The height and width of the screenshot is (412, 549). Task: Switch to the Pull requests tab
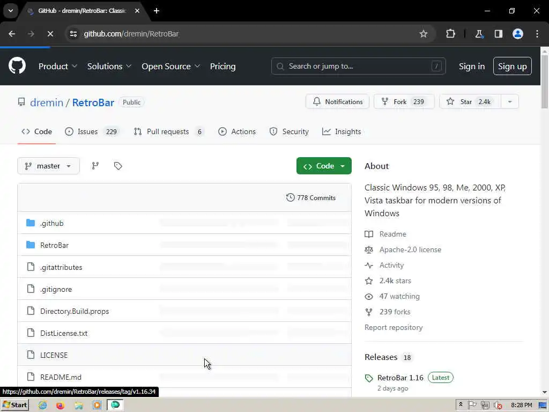pyautogui.click(x=168, y=132)
